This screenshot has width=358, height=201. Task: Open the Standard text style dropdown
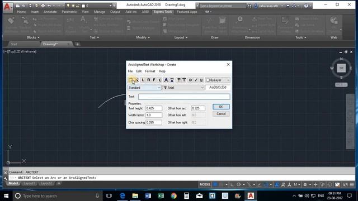pos(144,88)
